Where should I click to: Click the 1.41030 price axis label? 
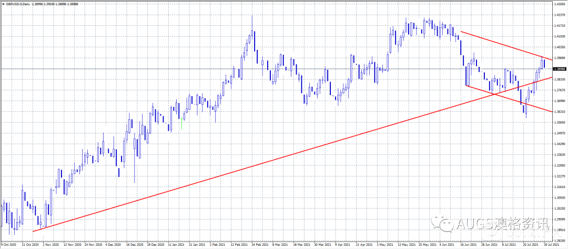559,36
